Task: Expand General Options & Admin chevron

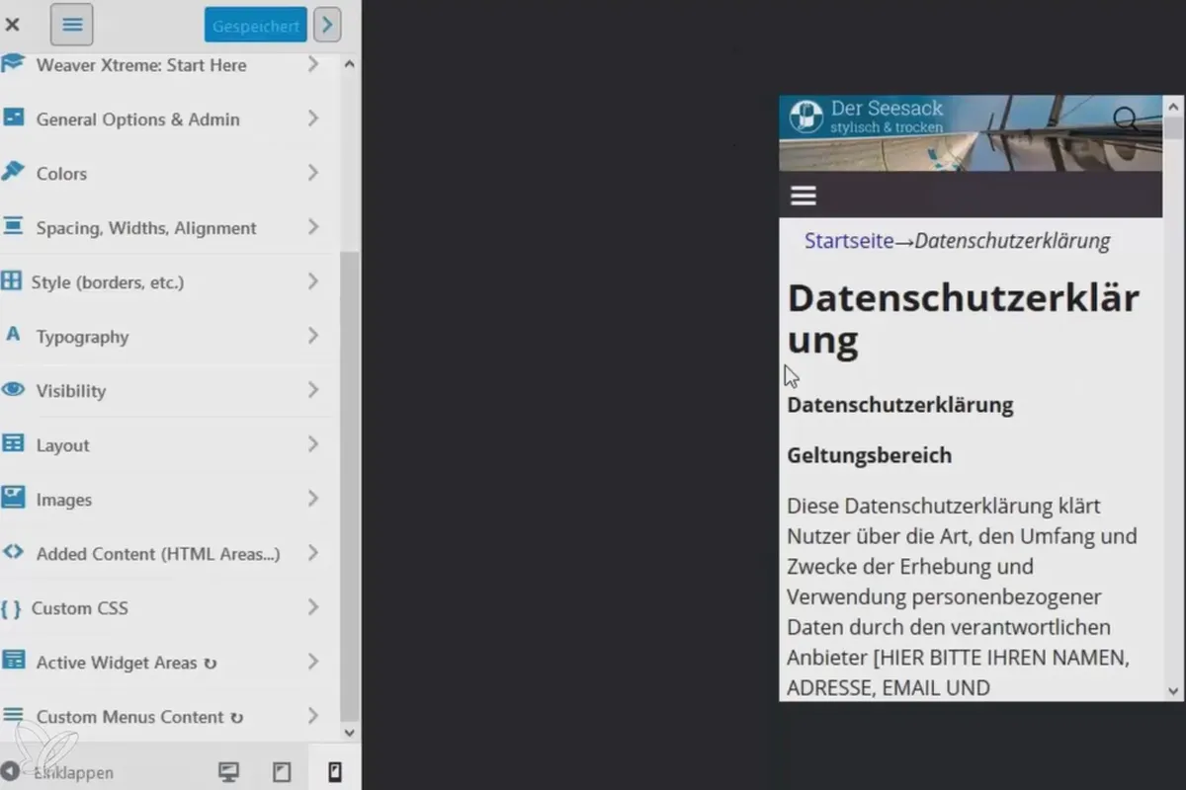Action: pyautogui.click(x=312, y=118)
